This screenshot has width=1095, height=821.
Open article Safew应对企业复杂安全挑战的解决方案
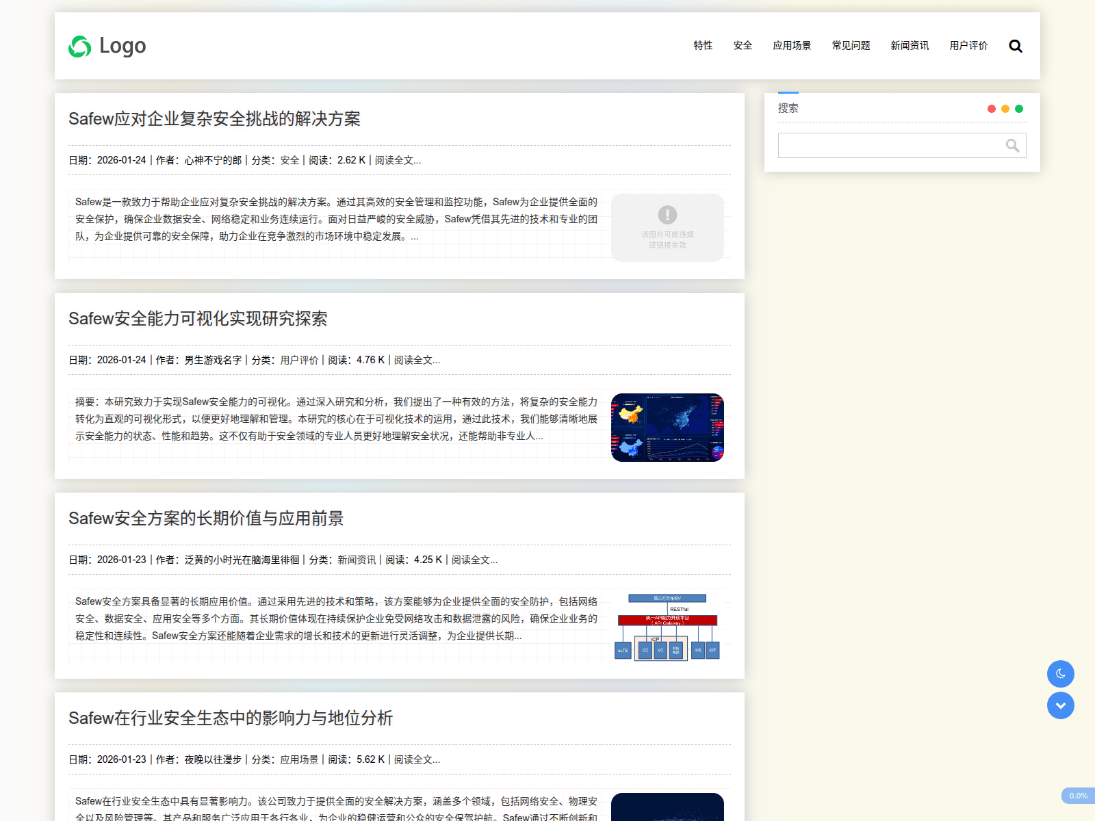coord(214,119)
